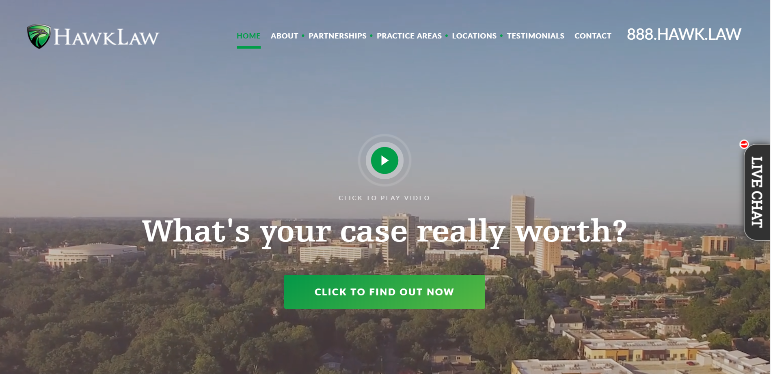Expand the green dot after PRACTICE AREAS
Screen dimensions: 771x374
coord(447,36)
